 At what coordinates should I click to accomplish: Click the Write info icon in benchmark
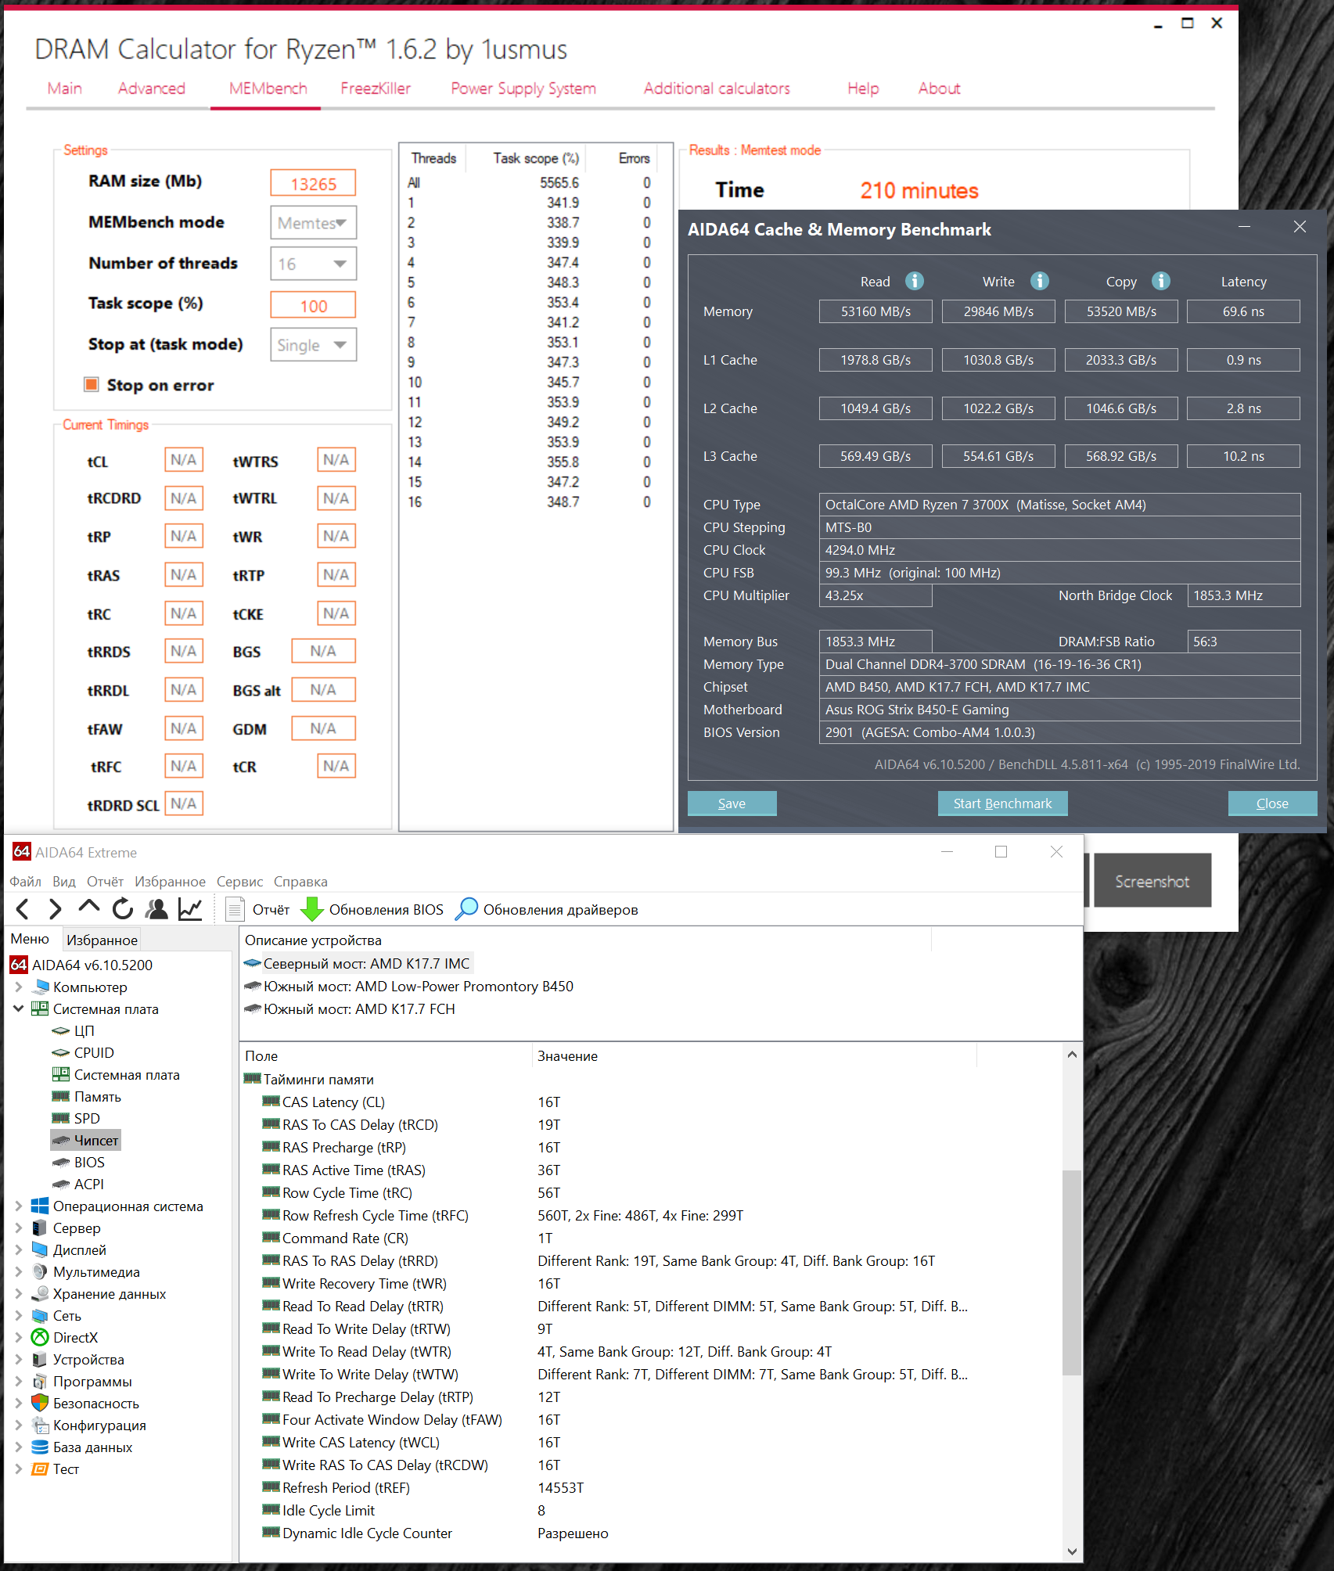tap(1039, 281)
